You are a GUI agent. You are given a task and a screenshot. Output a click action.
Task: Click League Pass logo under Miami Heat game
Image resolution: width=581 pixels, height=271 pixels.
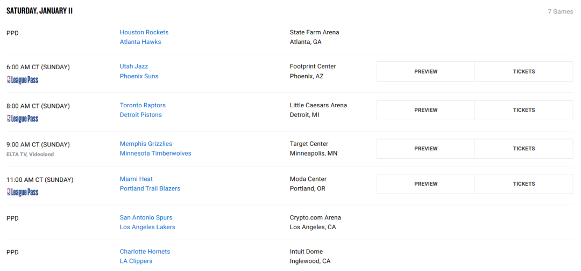(23, 192)
